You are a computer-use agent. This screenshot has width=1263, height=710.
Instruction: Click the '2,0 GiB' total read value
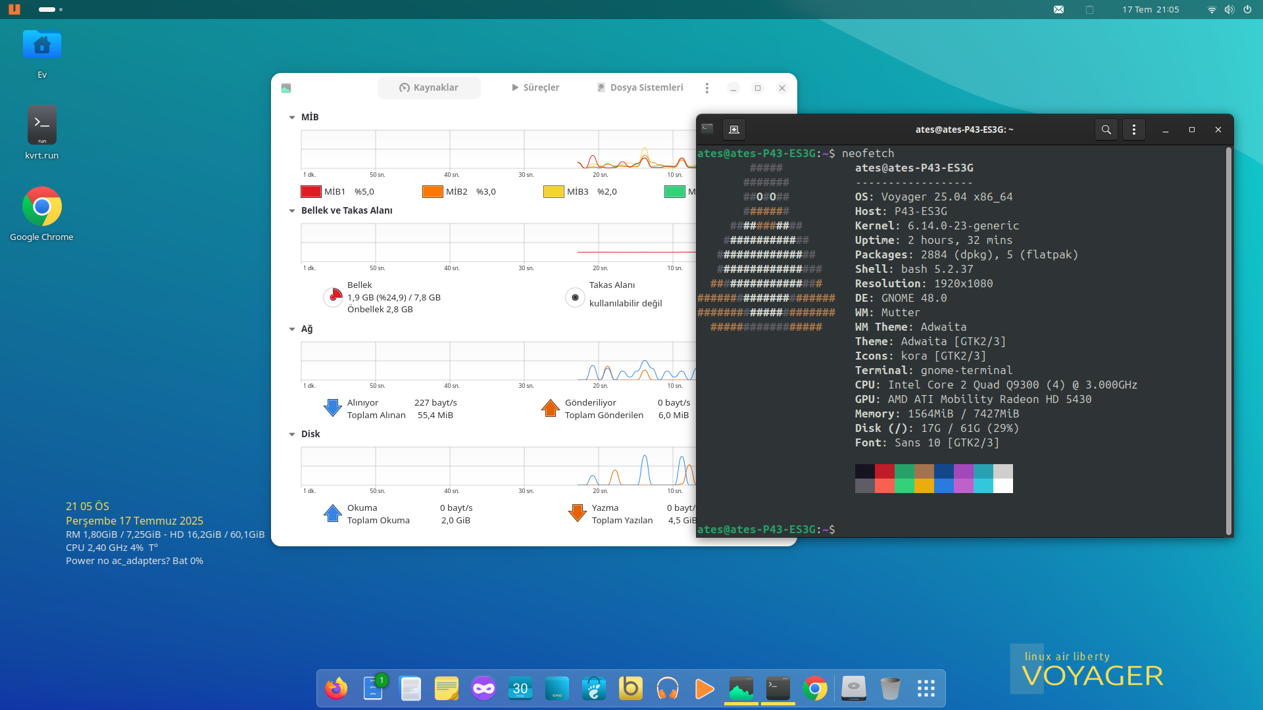[456, 521]
